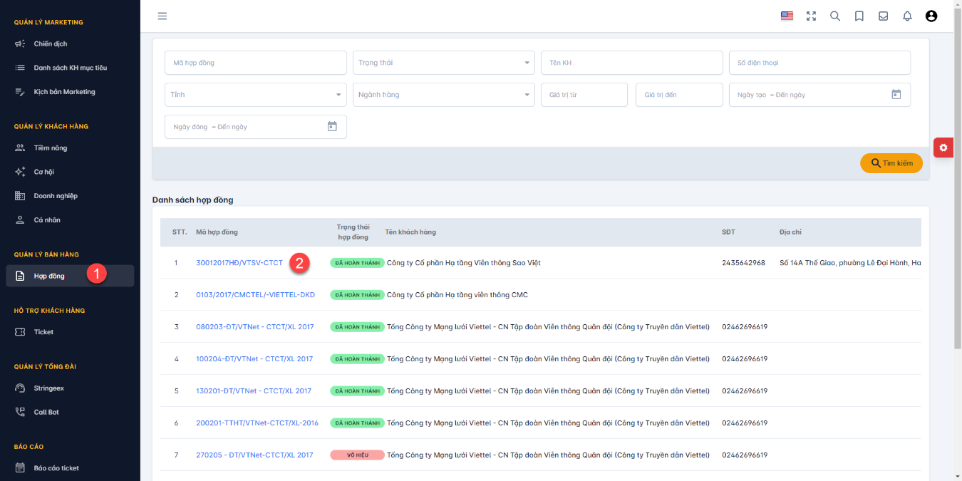
Task: Enter fullscreen mode via expand icon
Action: 811,16
